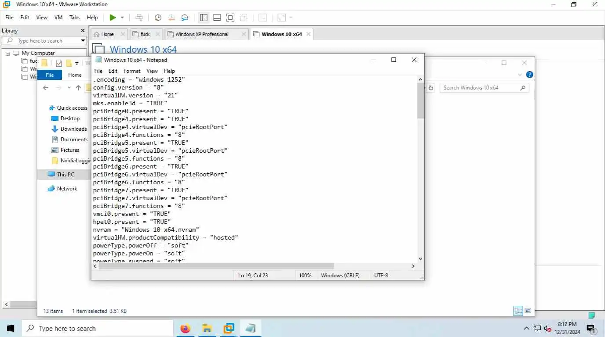Open Desktop folder in Explorer sidebar
This screenshot has height=337, width=605.
70,118
